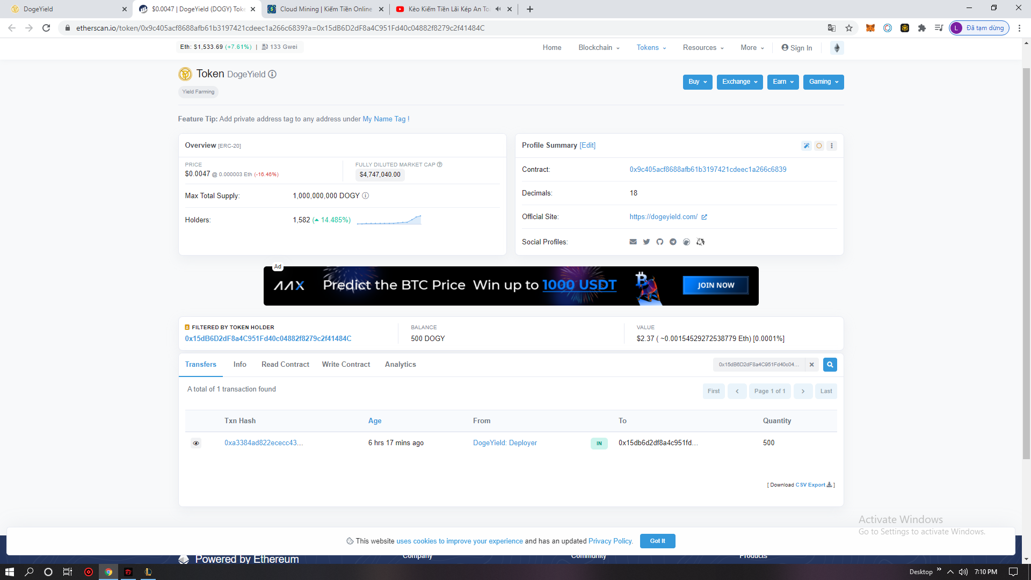Switch to the Read Contract tab
The image size is (1031, 580).
coord(285,365)
